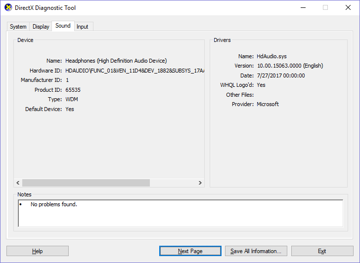Click the Exit button

coord(322,251)
